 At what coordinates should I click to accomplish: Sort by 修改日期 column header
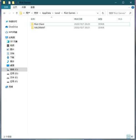pos(78,19)
